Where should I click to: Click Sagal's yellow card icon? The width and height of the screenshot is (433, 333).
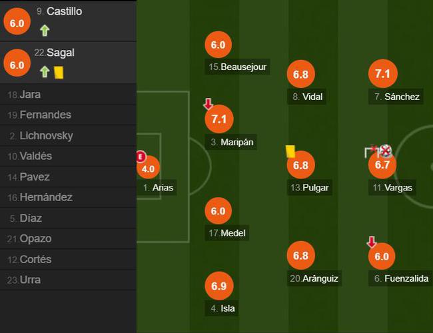pos(59,73)
